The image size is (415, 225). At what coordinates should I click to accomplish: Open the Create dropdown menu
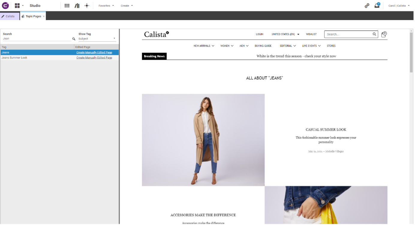pos(127,6)
